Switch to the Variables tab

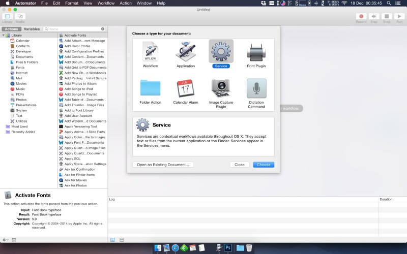[x=32, y=29]
